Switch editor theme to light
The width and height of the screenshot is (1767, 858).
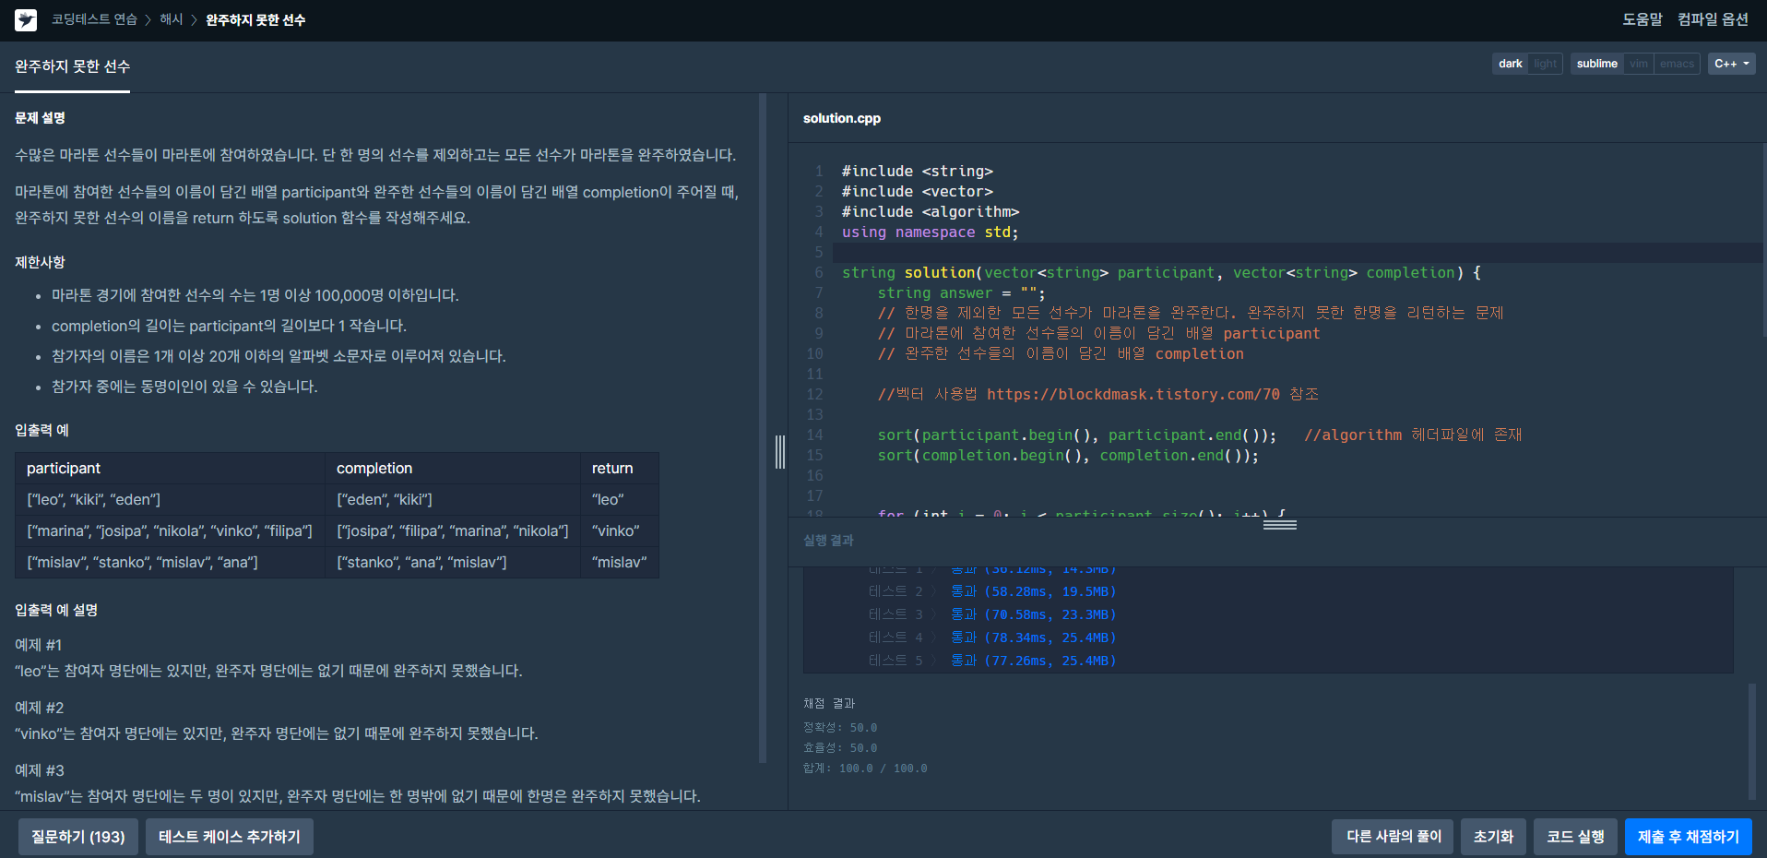(x=1545, y=64)
